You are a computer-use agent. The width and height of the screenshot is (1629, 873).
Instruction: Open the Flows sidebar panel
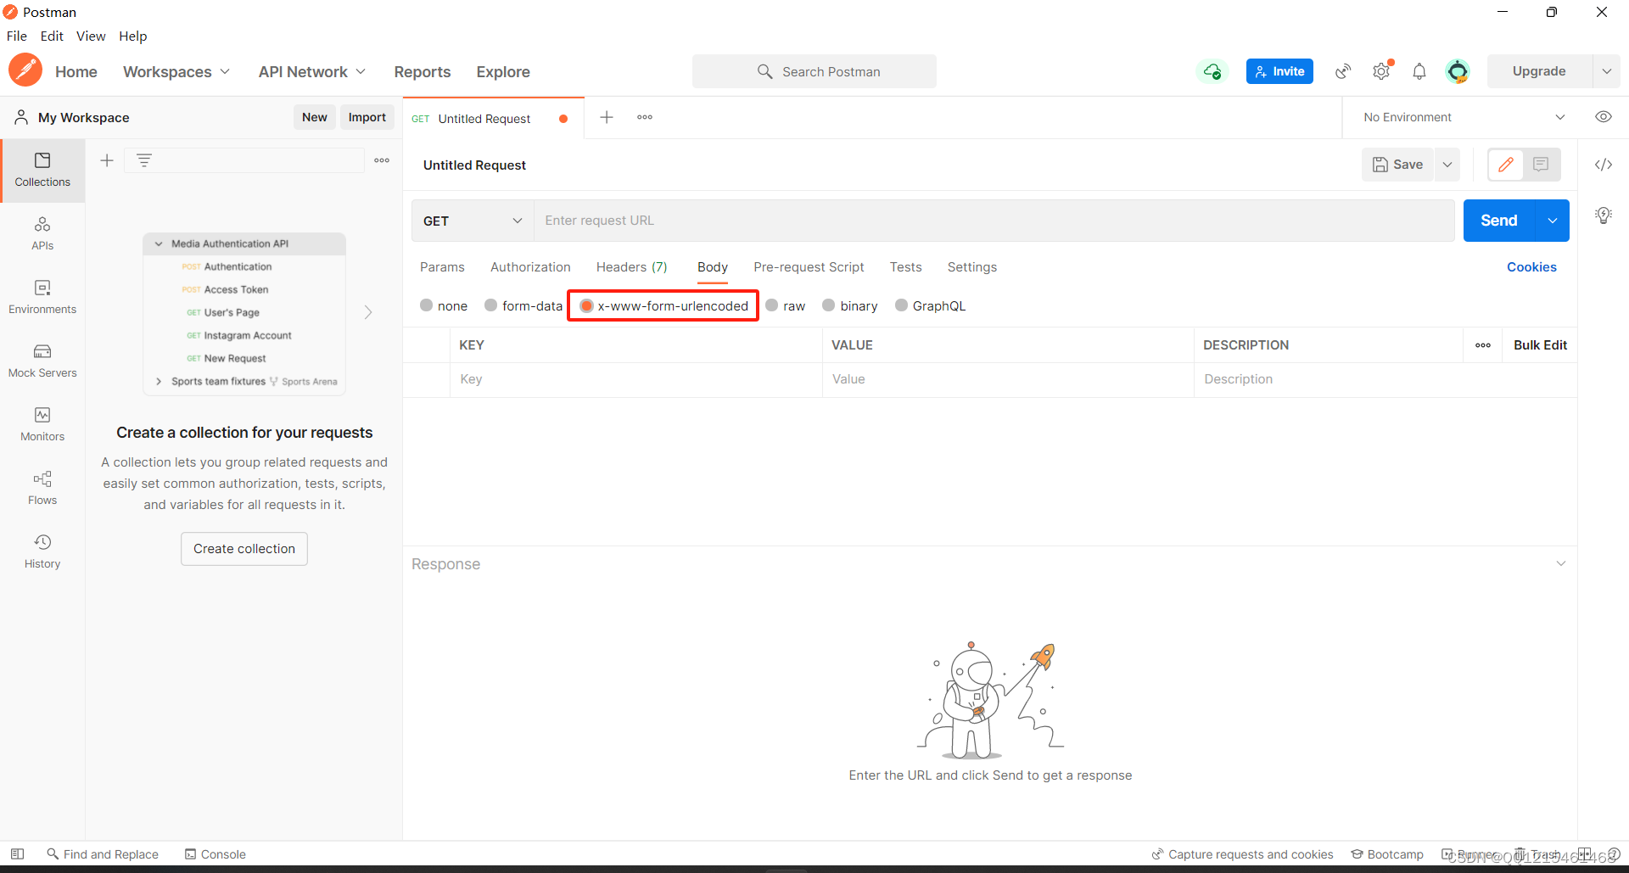42,488
